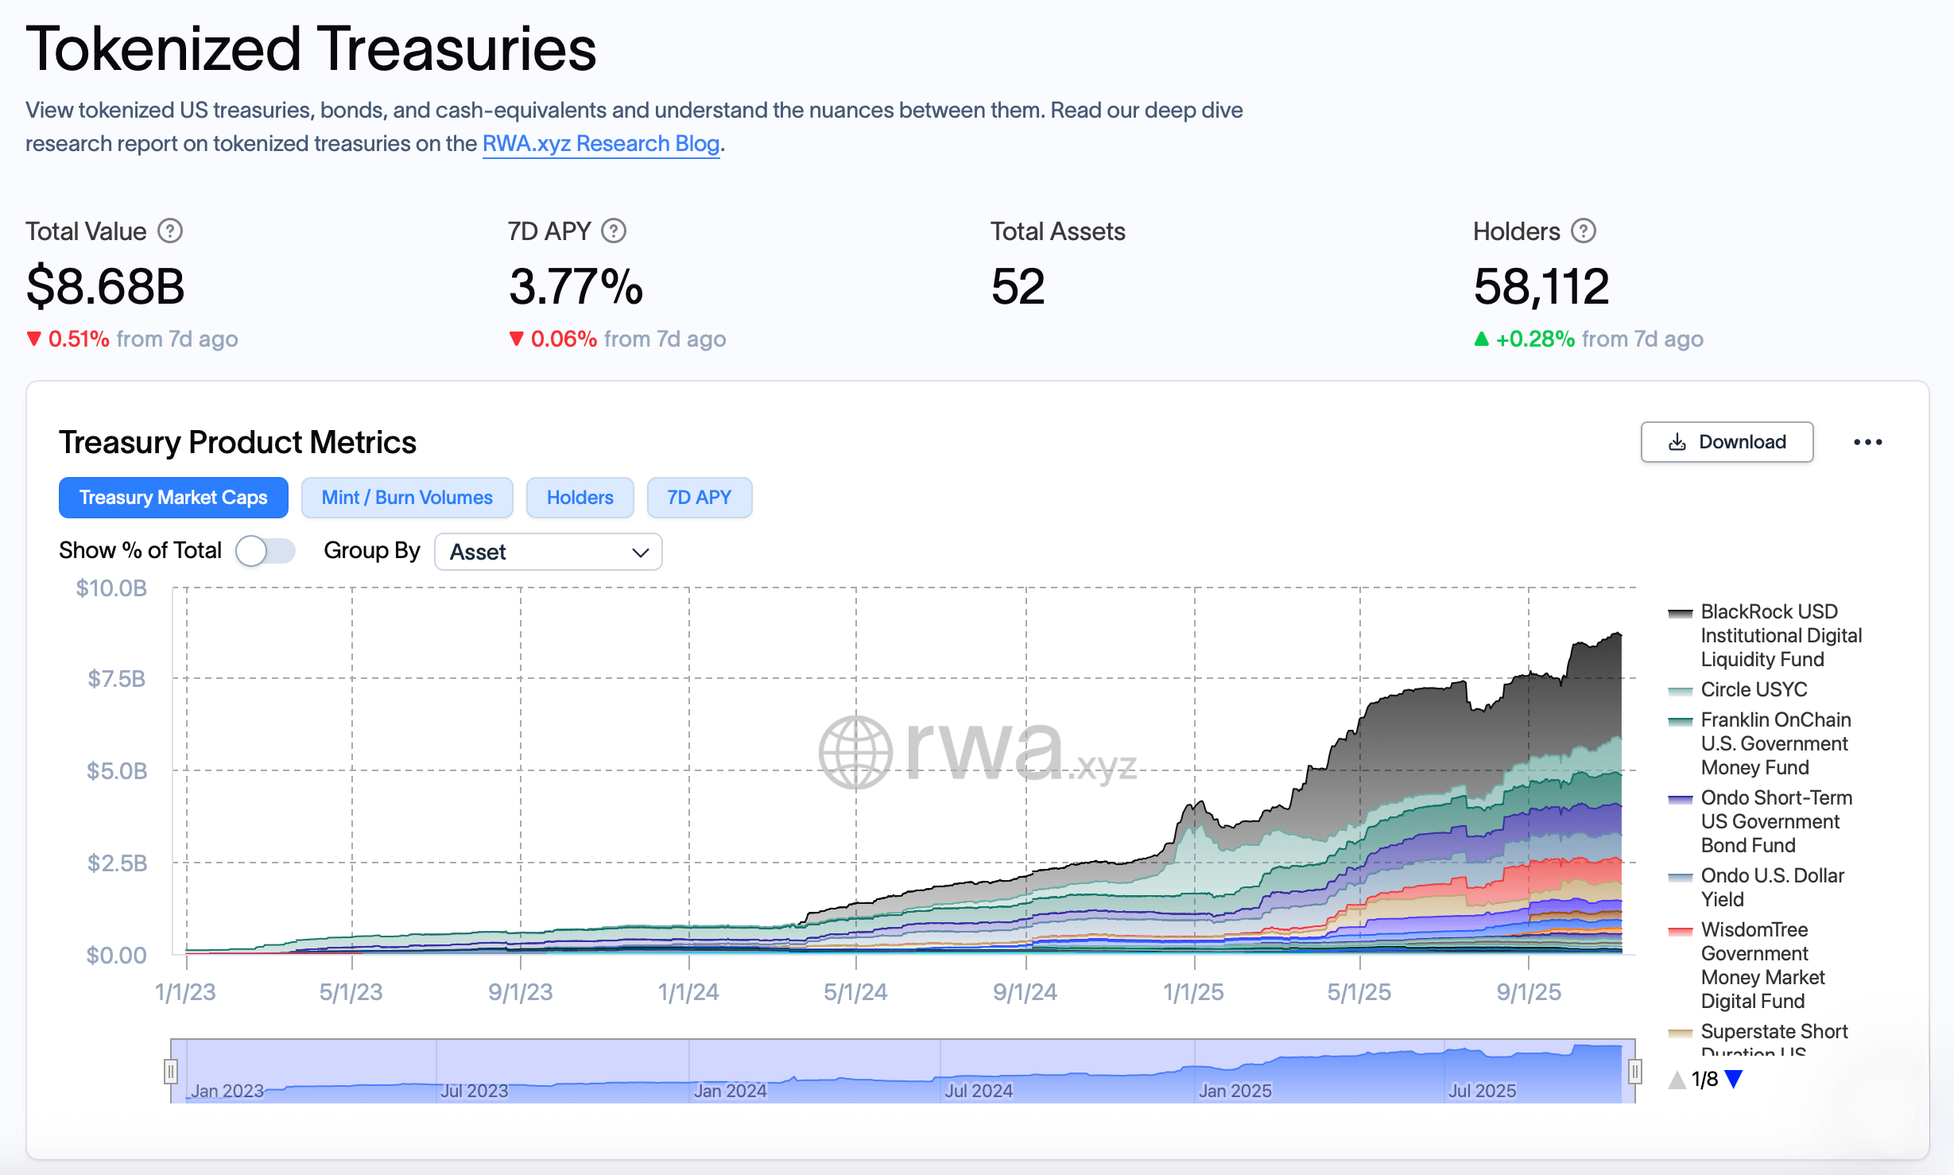Grab the right range selector handle
This screenshot has height=1175, width=1954.
point(1634,1072)
